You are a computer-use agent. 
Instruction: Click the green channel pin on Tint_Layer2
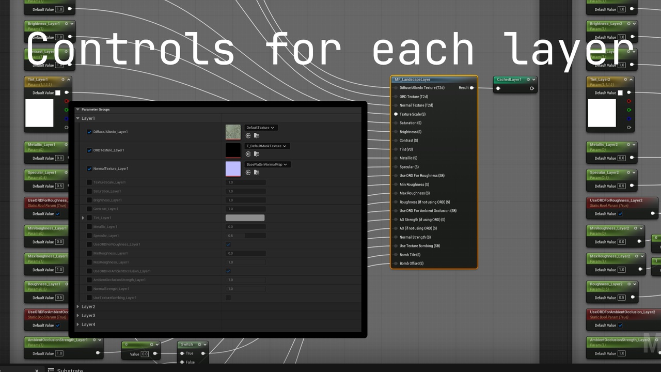629,110
